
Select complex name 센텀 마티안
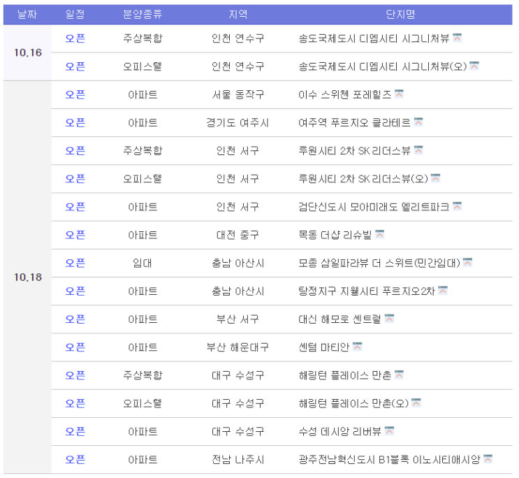[323, 347]
